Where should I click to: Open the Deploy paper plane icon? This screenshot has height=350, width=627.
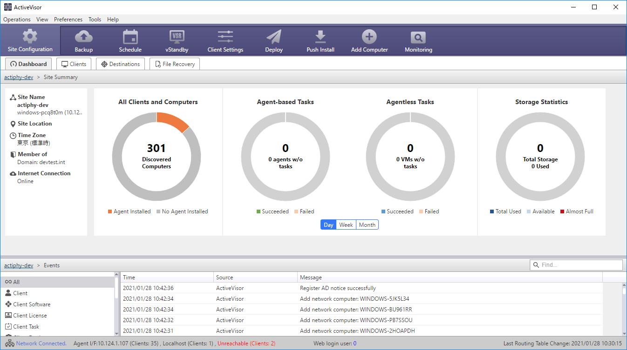pos(274,37)
